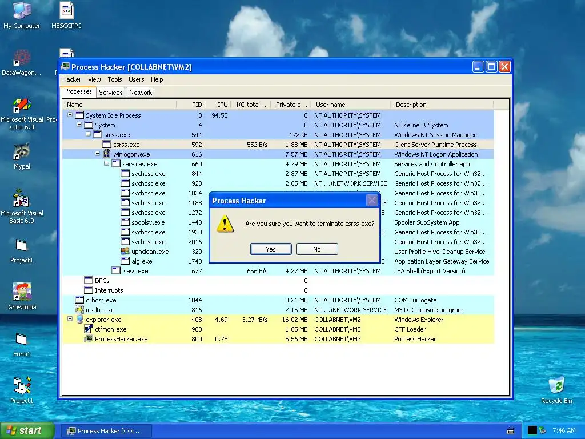Select the DPCs row

[x=278, y=280]
